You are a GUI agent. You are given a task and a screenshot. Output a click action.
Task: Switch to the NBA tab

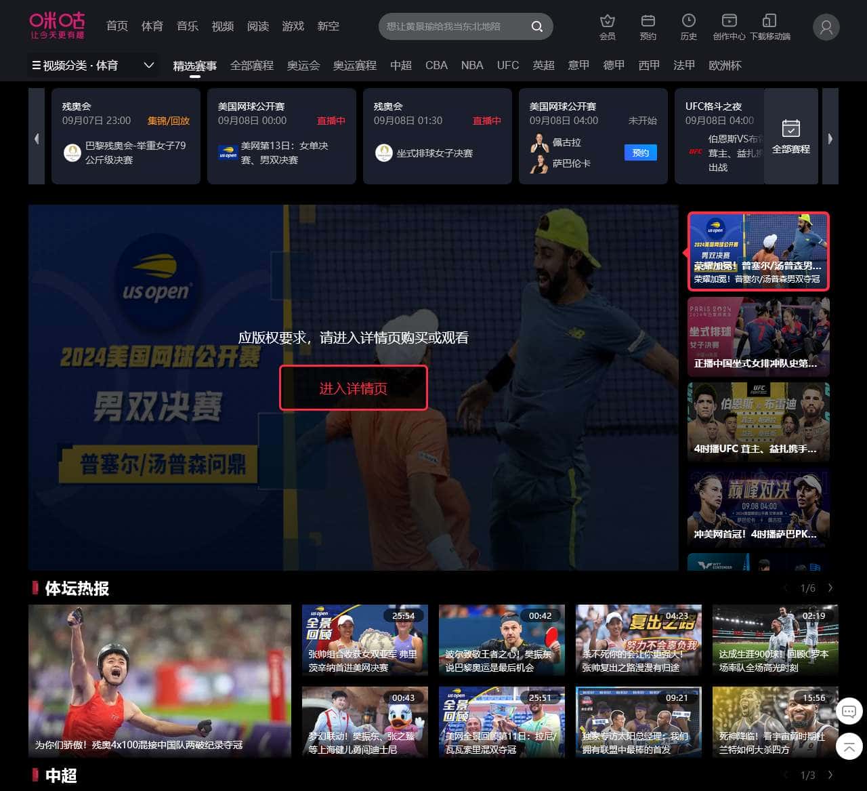[x=472, y=66]
